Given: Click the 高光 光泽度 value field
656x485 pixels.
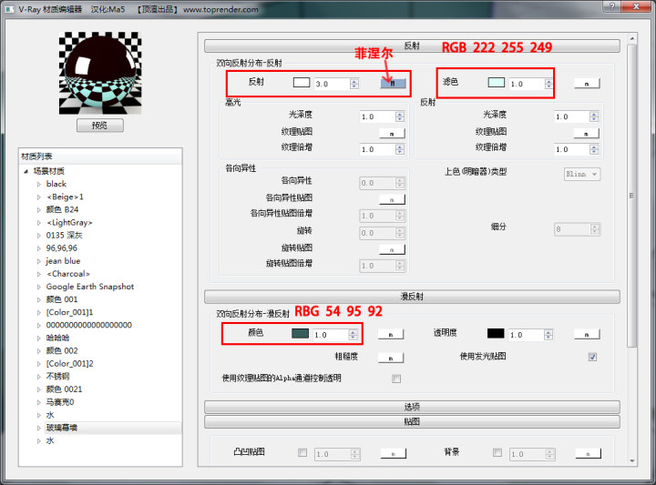Looking at the screenshot, I should click(377, 116).
